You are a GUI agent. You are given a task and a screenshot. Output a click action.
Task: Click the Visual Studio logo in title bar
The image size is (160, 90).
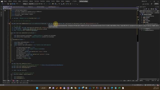coord(2,1)
